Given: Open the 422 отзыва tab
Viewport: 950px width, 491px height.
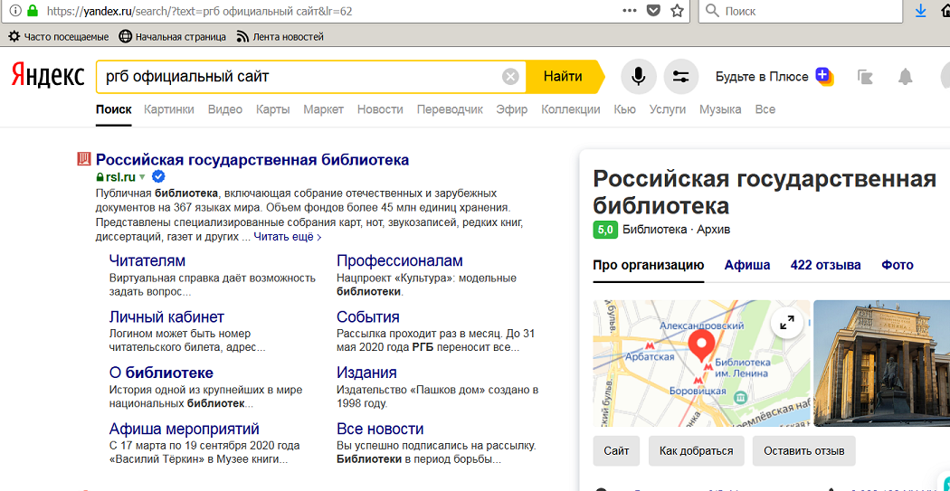Looking at the screenshot, I should click(x=826, y=265).
